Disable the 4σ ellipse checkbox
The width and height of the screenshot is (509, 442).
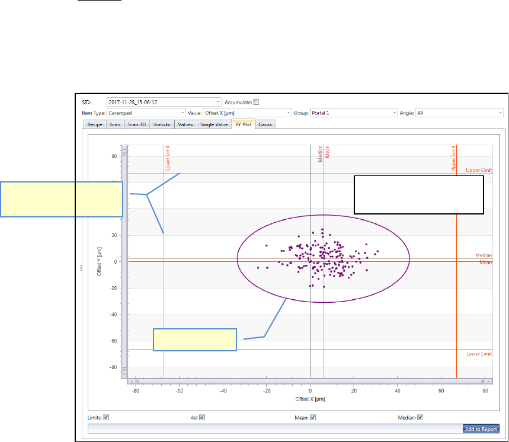(x=202, y=417)
